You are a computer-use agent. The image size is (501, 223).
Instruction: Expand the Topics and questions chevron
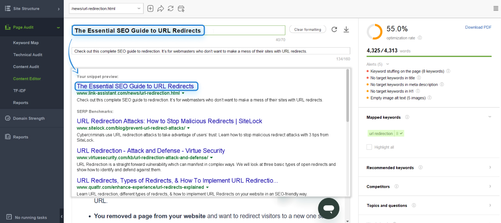pyautogui.click(x=490, y=205)
